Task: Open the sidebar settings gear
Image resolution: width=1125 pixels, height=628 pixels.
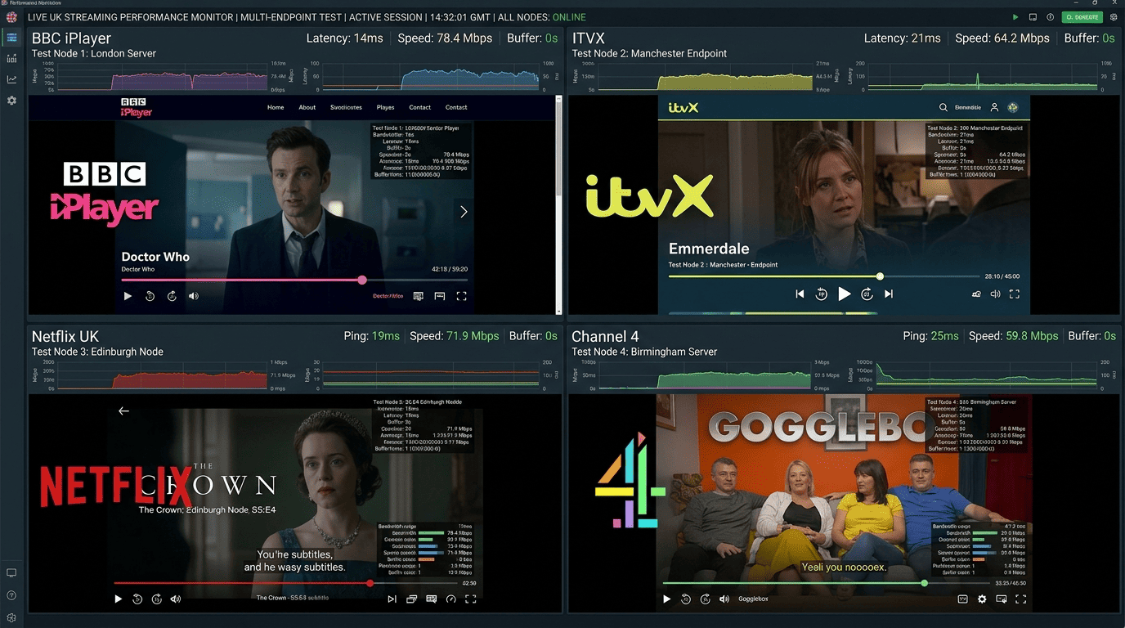Action: [11, 101]
